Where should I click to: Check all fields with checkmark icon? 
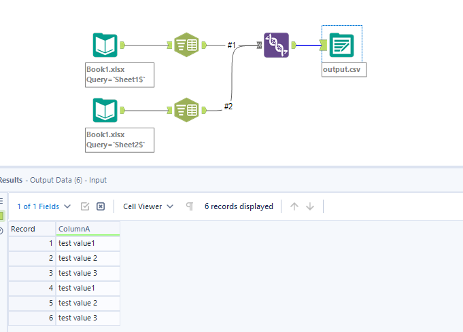pos(85,206)
